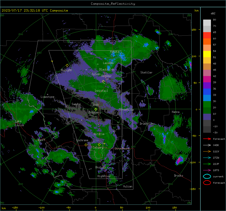Click the yellow radar site marker above Didsbury
The height and width of the screenshot is (211, 226).
pyautogui.click(x=96, y=109)
